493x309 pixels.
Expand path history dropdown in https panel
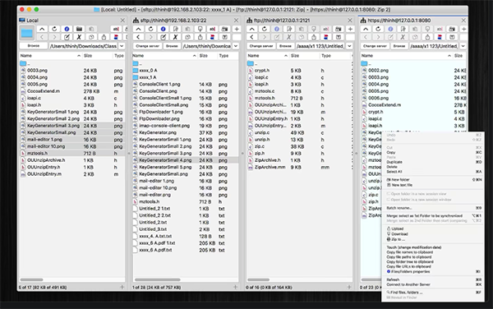click(x=463, y=46)
